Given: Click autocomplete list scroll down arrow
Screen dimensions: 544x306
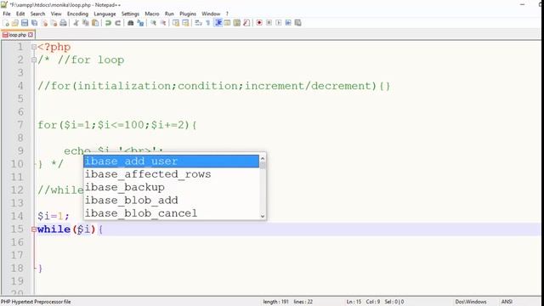Looking at the screenshot, I should pyautogui.click(x=263, y=216).
